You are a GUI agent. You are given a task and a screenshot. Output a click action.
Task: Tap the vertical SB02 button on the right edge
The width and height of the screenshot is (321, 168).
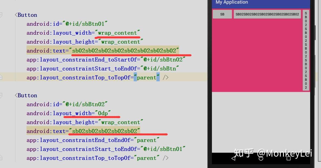point(306,51)
